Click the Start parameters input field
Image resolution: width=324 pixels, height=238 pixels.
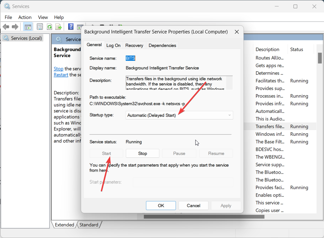coord(183,182)
